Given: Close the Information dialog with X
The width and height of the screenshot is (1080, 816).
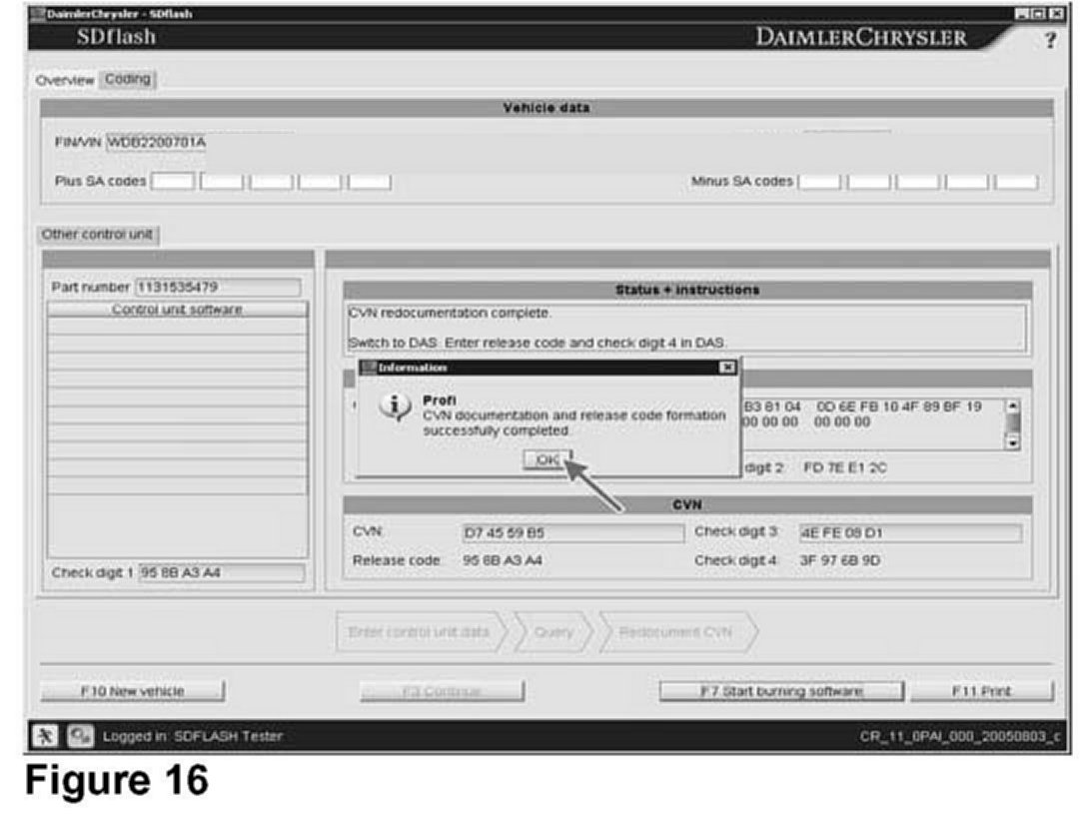Looking at the screenshot, I should [727, 369].
